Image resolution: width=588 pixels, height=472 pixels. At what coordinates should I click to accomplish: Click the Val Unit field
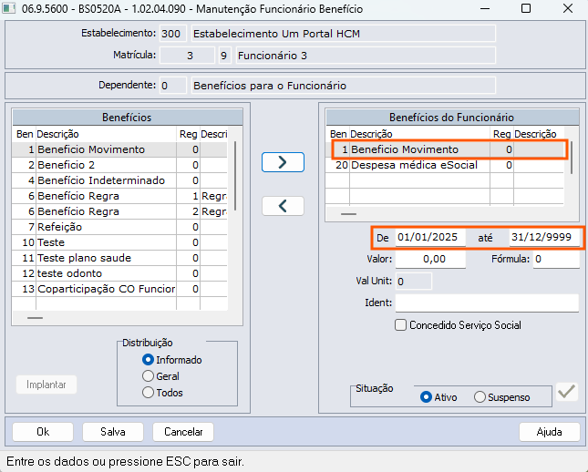pos(414,282)
